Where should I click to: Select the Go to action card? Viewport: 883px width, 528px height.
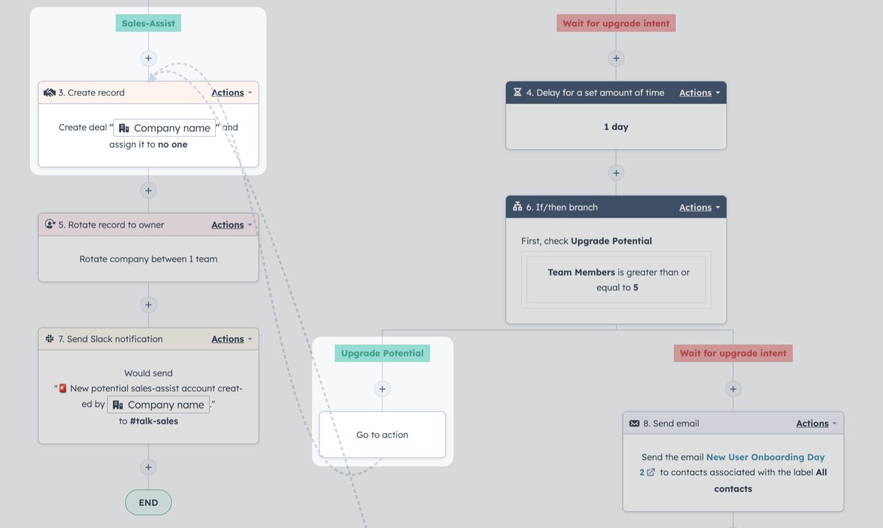coord(382,434)
